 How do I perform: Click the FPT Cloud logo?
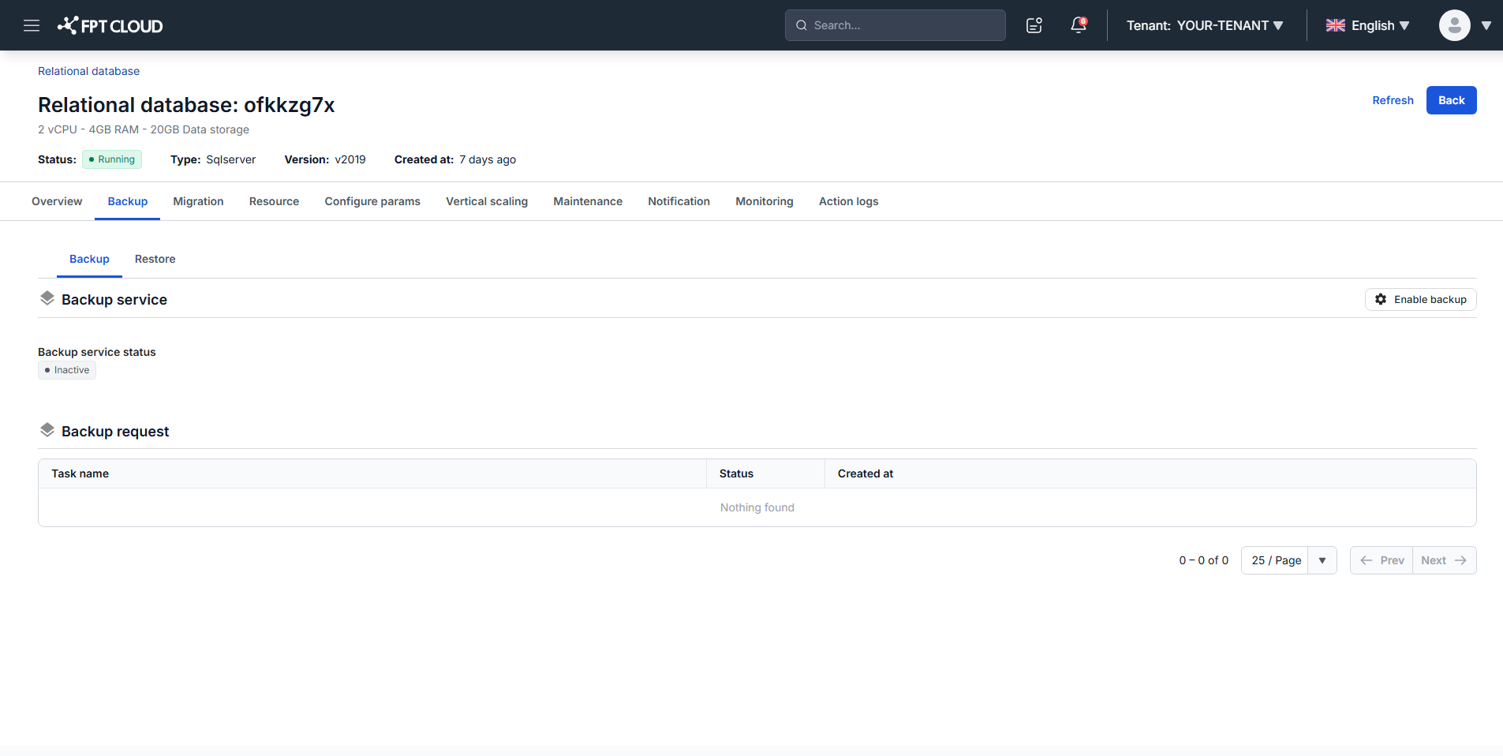(x=110, y=25)
